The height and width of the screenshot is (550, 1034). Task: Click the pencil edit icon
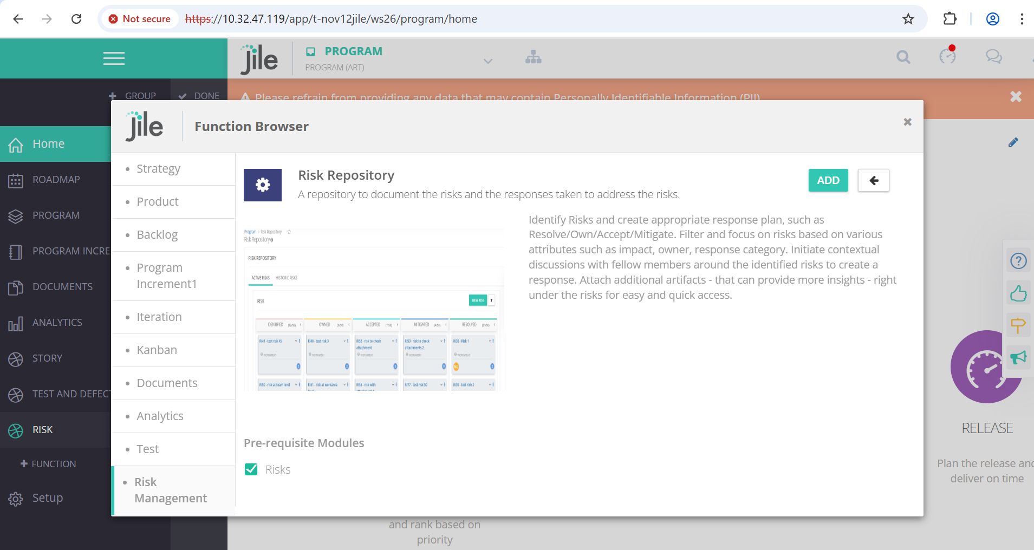coord(1013,142)
